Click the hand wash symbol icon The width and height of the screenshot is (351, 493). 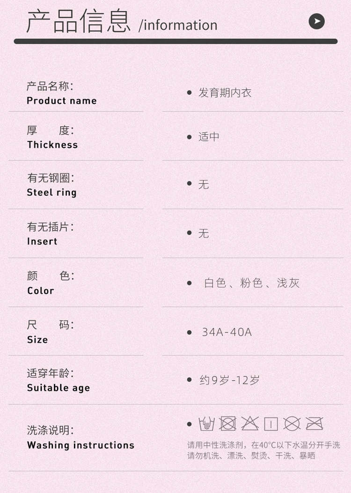pos(206,424)
